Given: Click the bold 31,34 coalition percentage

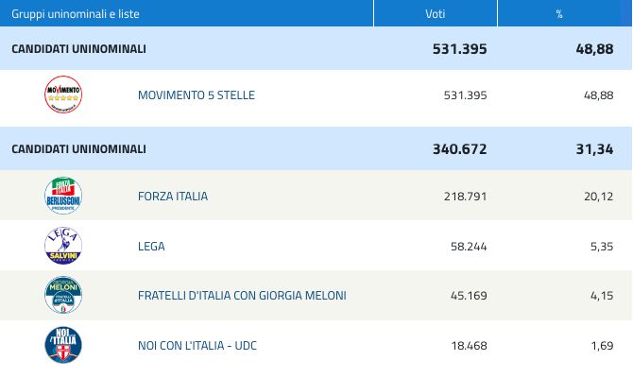Looking at the screenshot, I should (x=594, y=149).
